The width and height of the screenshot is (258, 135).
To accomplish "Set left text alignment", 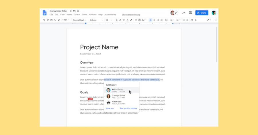I will 150,20.
